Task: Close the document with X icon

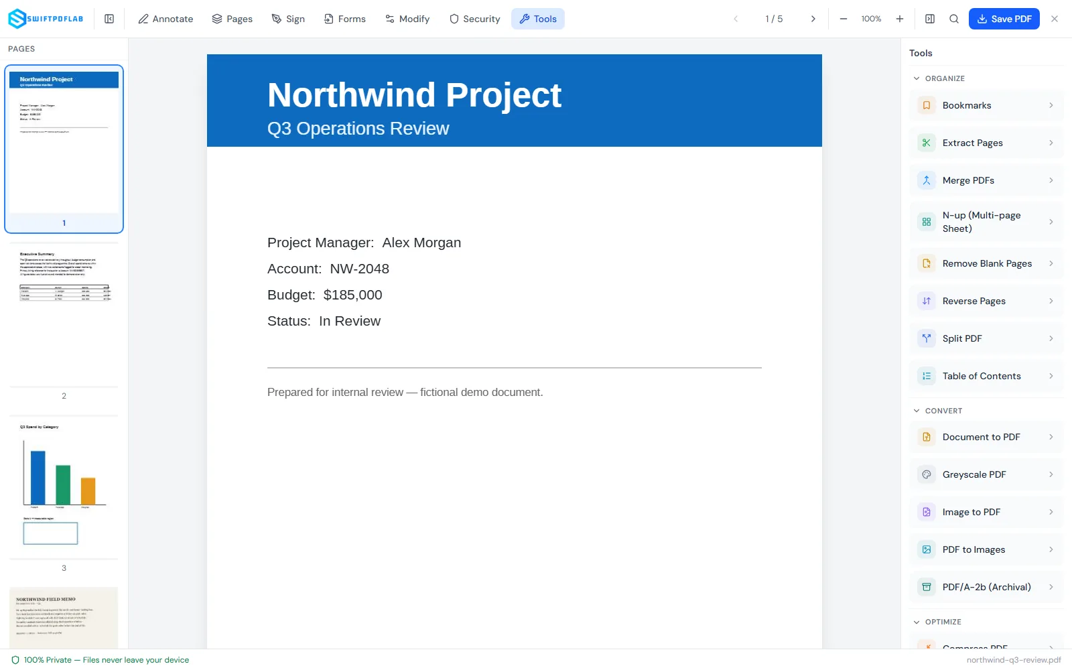Action: [1055, 19]
